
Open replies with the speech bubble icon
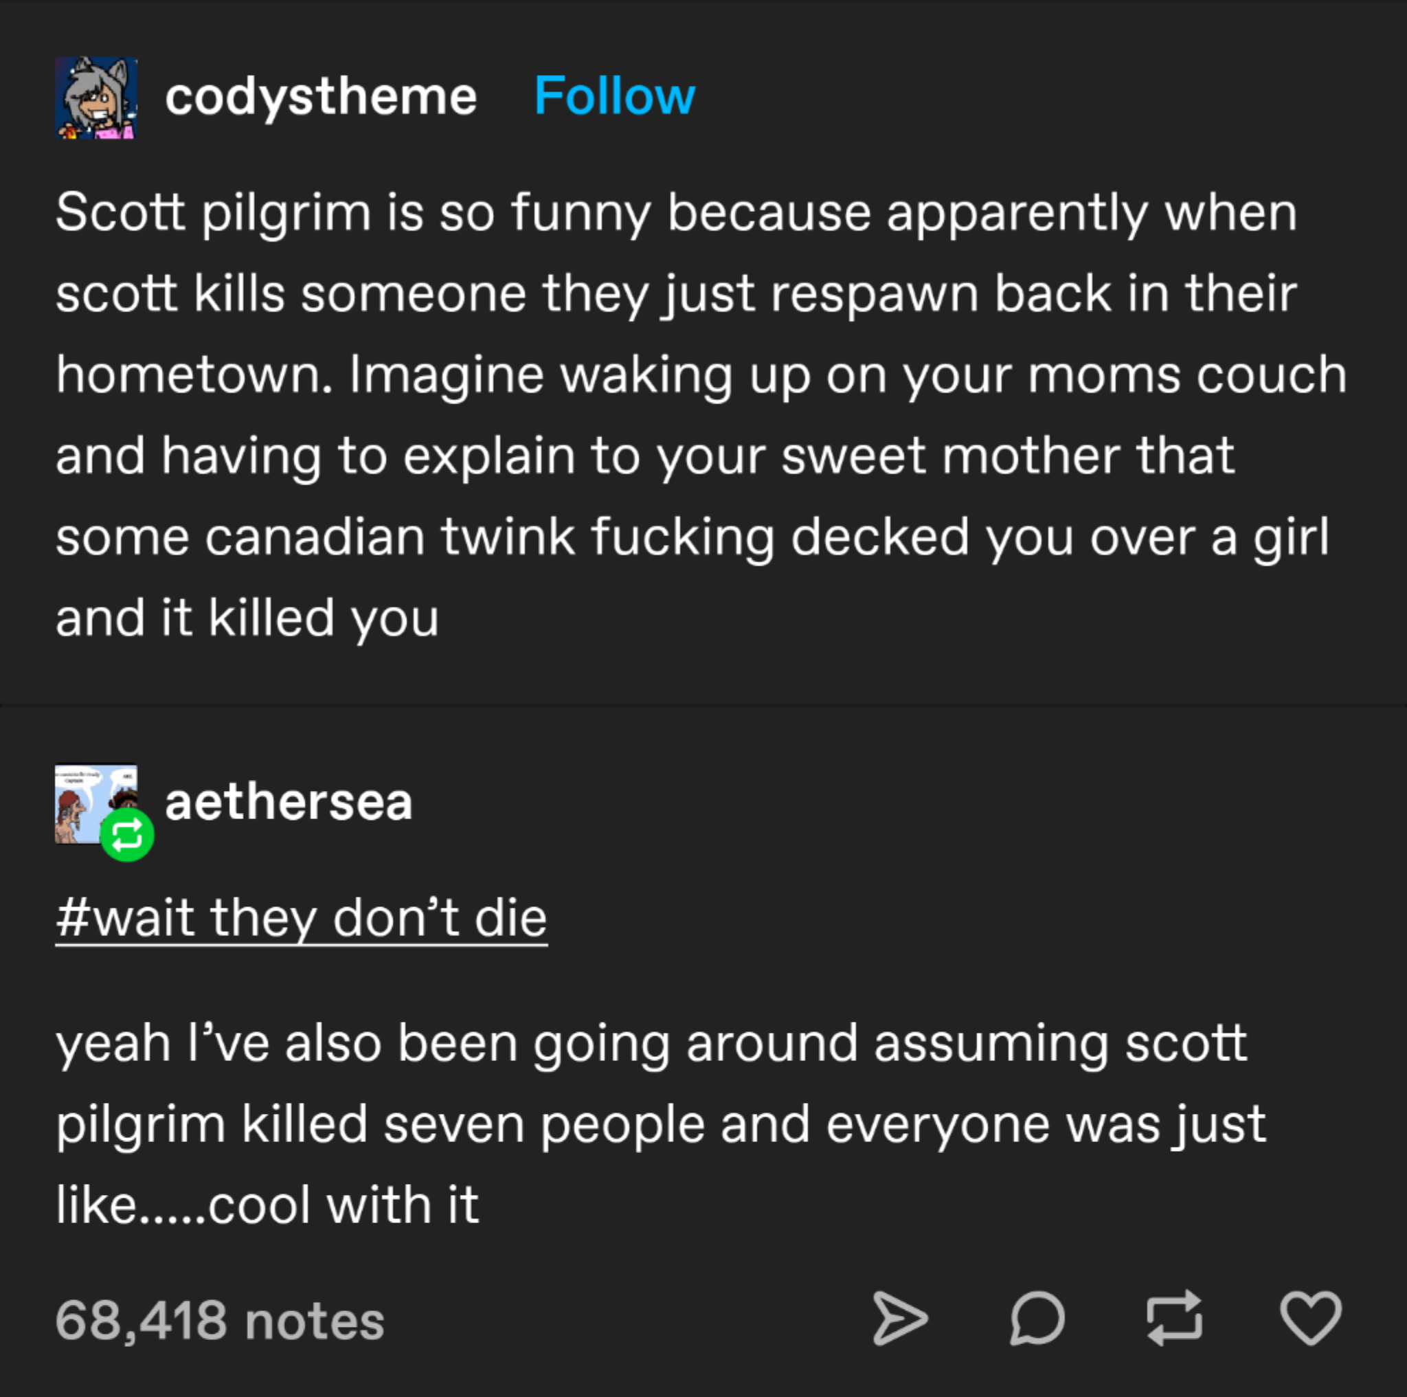[1037, 1319]
